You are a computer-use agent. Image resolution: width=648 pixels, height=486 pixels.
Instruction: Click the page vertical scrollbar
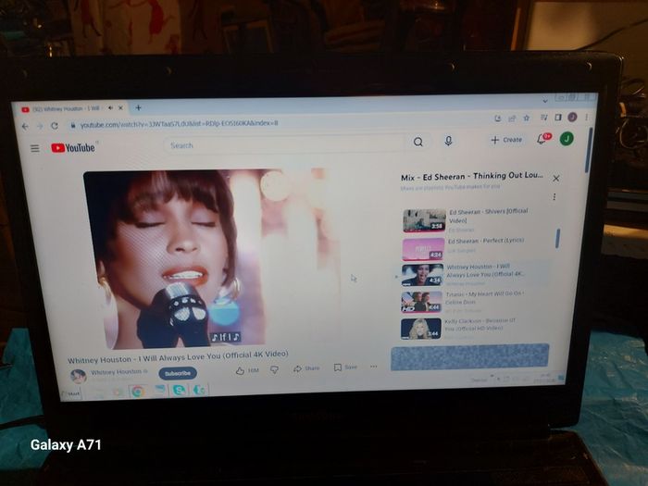click(588, 150)
